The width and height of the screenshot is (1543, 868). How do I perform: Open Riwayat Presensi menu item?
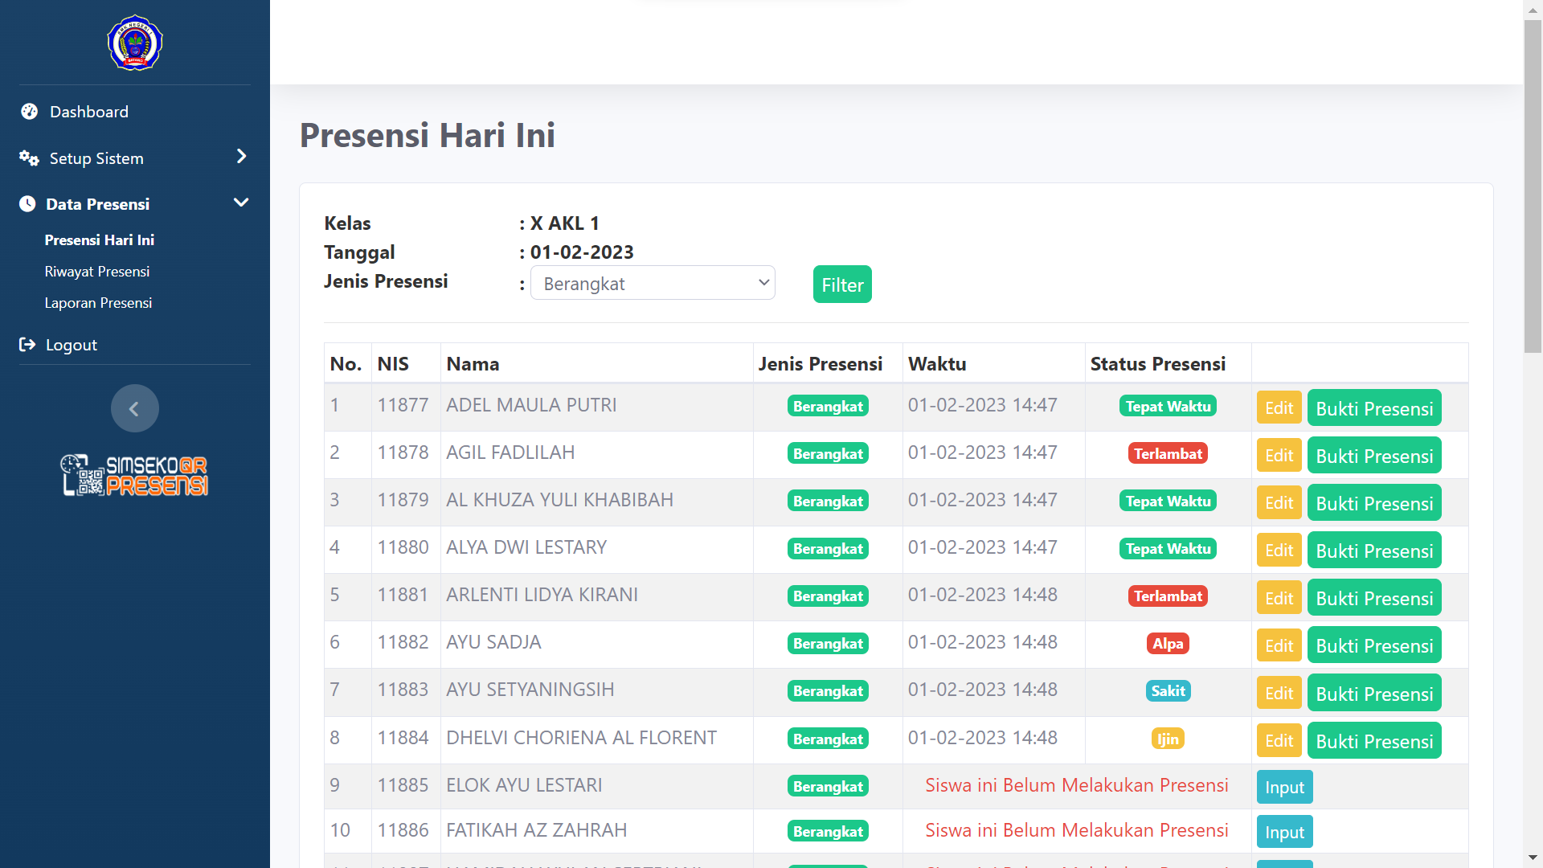[x=97, y=272]
